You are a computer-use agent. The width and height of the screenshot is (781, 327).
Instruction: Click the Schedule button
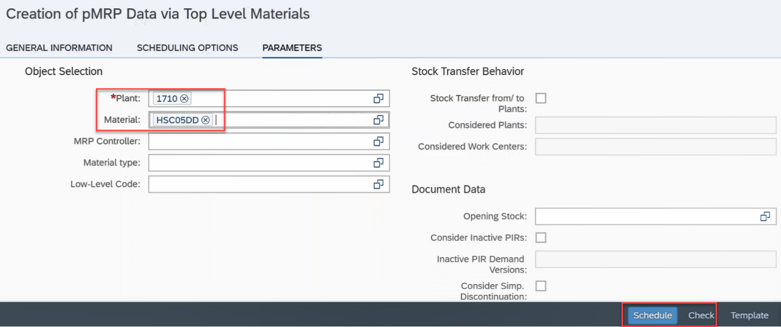(x=652, y=315)
